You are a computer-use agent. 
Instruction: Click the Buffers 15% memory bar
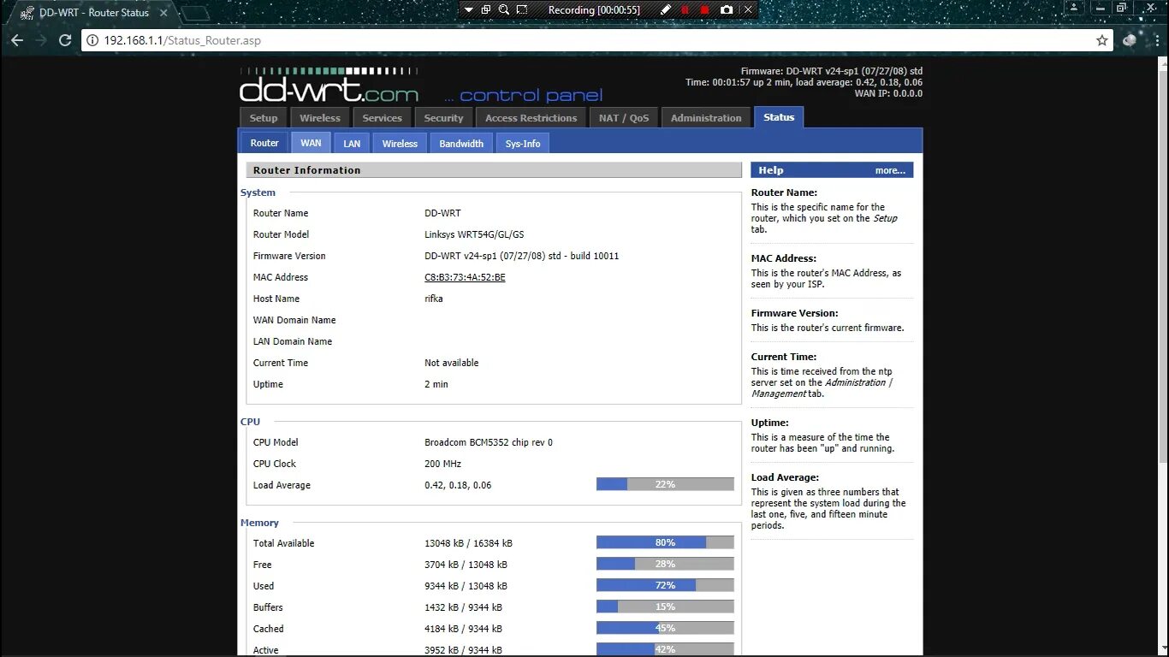coord(665,607)
